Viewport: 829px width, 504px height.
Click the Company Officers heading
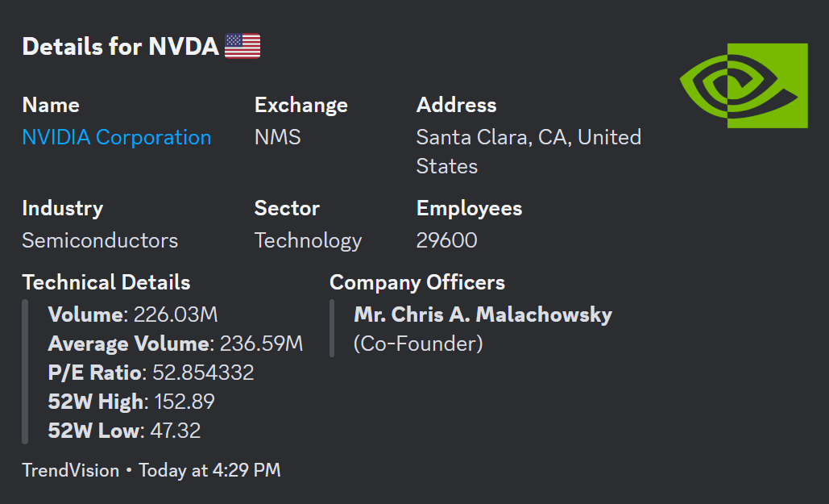pos(417,282)
